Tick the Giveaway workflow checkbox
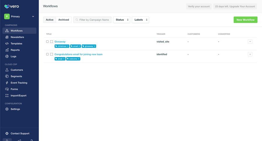Screen dimensions: 262x141 (47, 42)
